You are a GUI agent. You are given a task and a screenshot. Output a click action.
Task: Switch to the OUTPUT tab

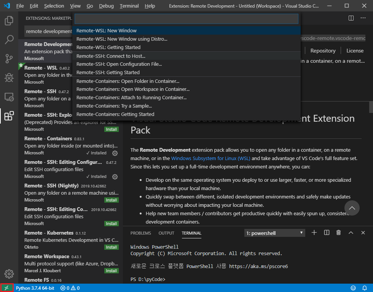click(x=166, y=233)
